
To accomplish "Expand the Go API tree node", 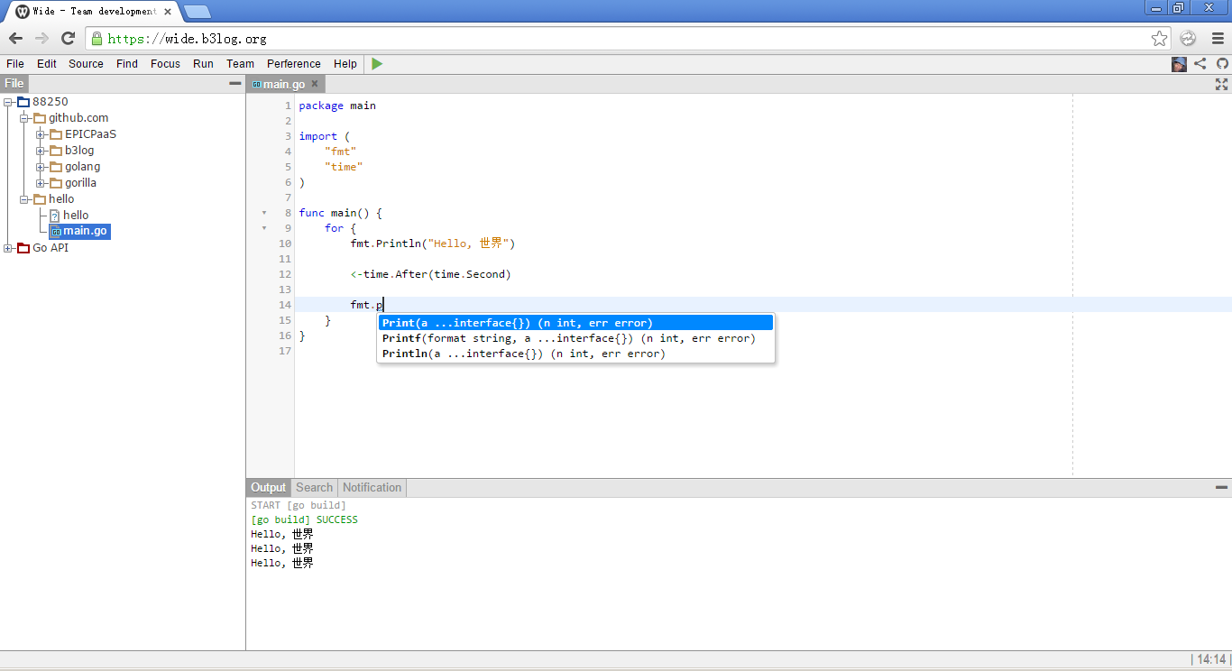I will [8, 248].
